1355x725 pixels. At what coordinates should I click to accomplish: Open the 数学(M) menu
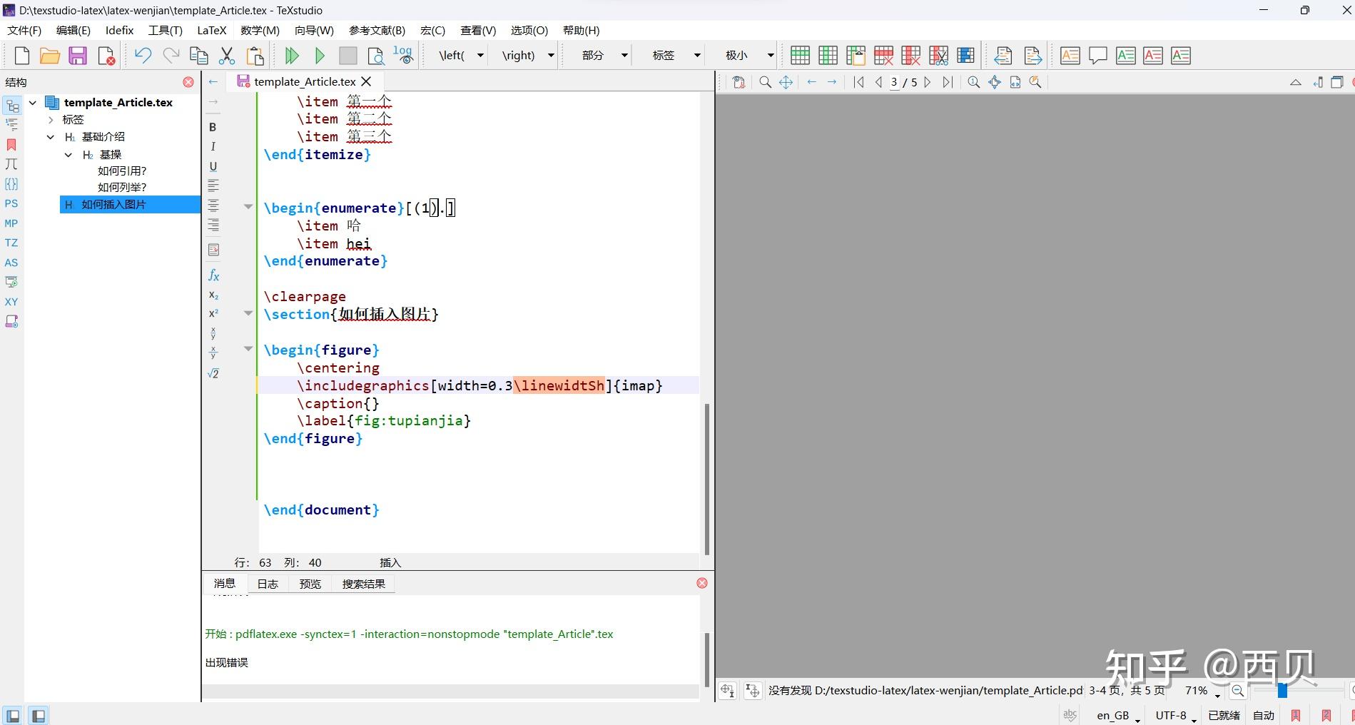pos(258,30)
